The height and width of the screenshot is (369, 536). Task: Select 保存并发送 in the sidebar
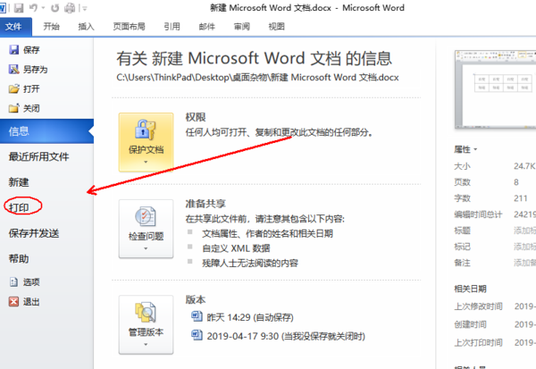tap(34, 233)
